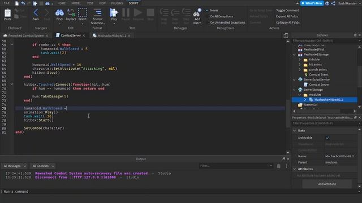Switch to the MODEL ribbon tab
Viewport: 362px width, 203px height.
(76, 3)
